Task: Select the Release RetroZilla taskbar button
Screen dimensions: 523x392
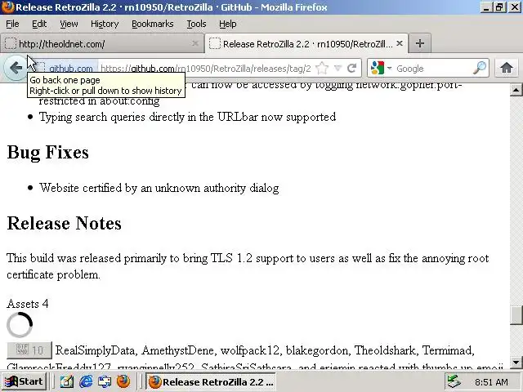Action: [x=212, y=381]
